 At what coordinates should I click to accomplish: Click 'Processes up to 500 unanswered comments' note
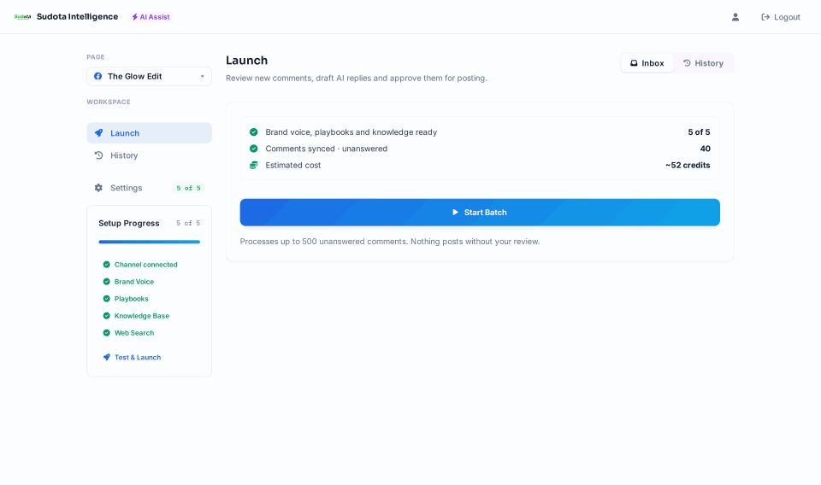(390, 242)
